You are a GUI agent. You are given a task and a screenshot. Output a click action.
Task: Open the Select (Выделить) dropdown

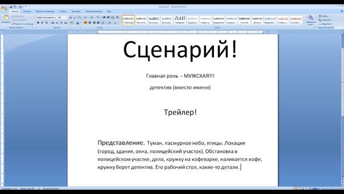(x=326, y=24)
